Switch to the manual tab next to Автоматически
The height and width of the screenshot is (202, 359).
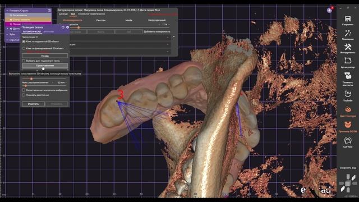pyautogui.click(x=49, y=31)
